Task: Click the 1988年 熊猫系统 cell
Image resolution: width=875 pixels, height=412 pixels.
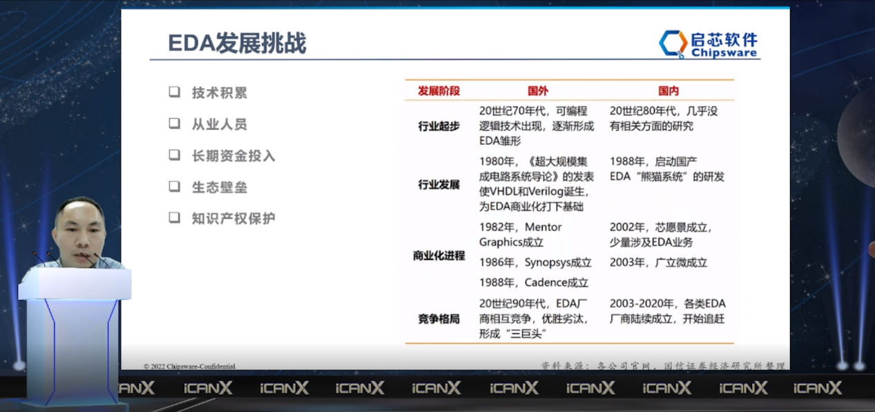Action: click(666, 168)
